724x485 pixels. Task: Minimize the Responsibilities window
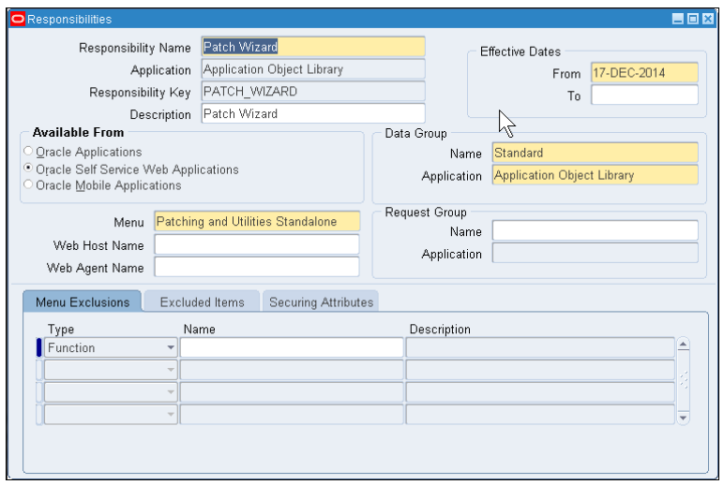pyautogui.click(x=677, y=19)
